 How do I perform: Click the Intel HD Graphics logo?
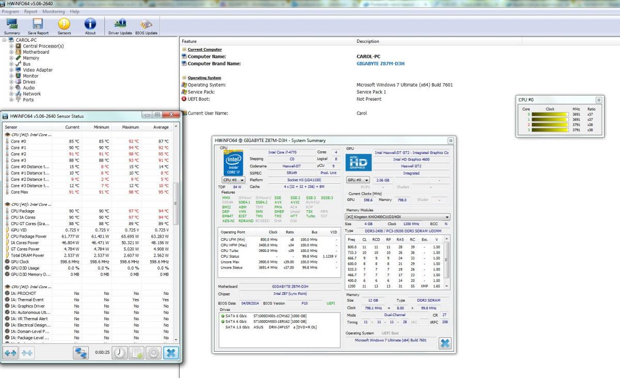click(358, 163)
